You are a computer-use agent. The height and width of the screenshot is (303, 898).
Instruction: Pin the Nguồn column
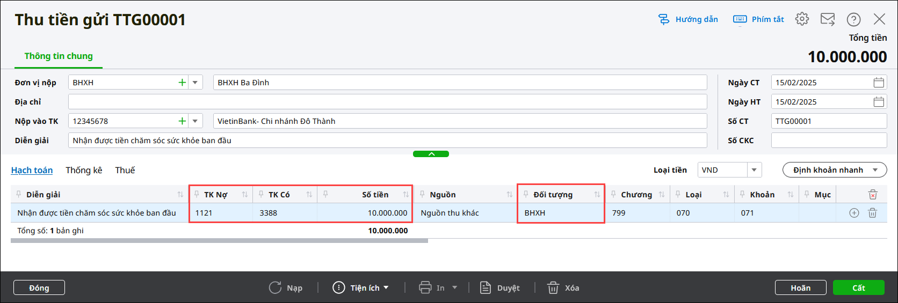click(422, 194)
